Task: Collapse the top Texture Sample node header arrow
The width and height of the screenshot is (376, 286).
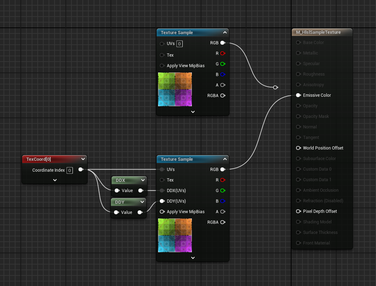Action: click(225, 33)
